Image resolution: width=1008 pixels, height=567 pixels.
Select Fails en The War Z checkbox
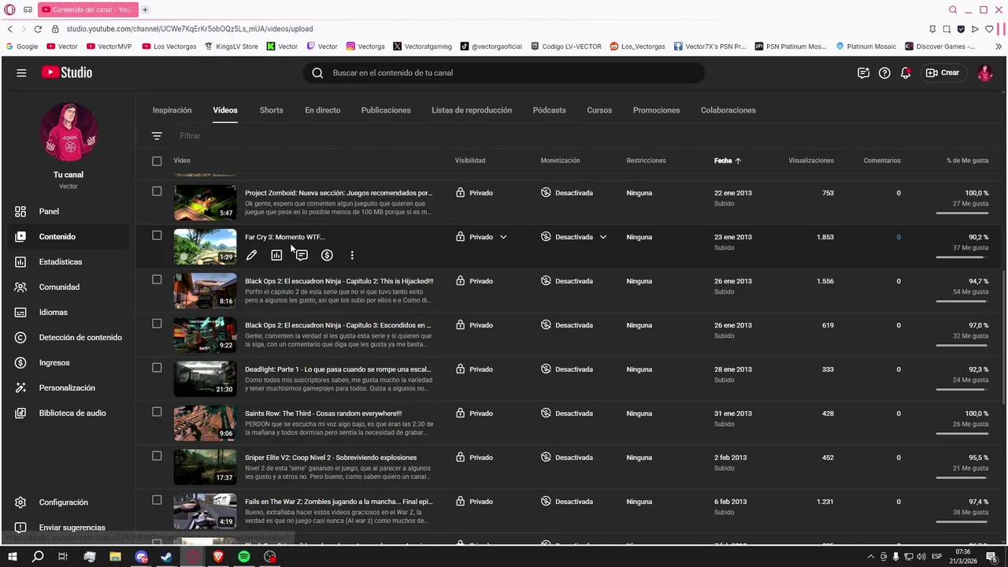click(x=157, y=500)
